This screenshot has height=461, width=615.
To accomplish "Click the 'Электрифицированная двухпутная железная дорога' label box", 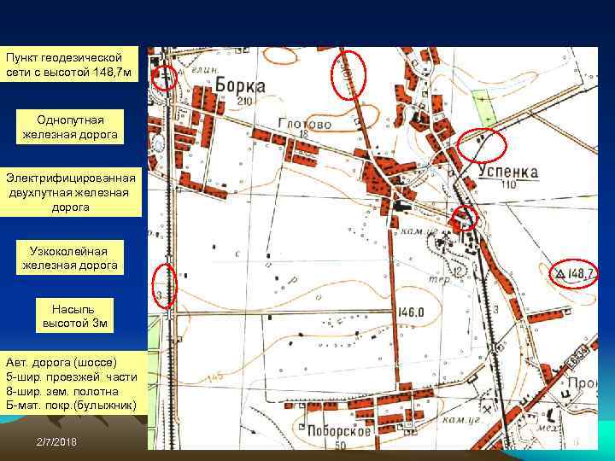I will (x=71, y=192).
